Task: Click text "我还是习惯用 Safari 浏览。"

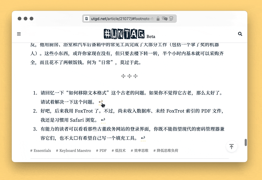Action: point(69,120)
